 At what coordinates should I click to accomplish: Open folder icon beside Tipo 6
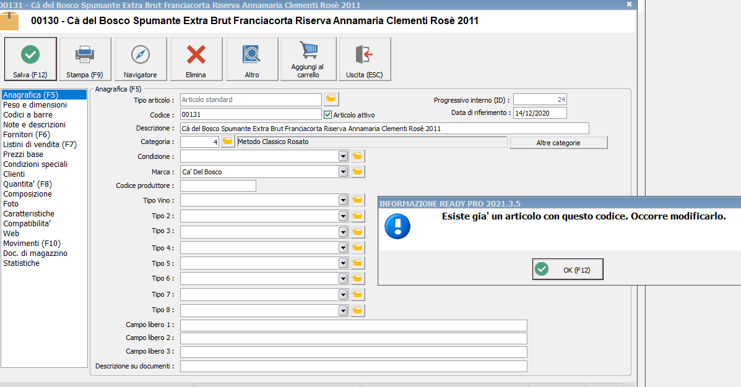click(x=358, y=278)
